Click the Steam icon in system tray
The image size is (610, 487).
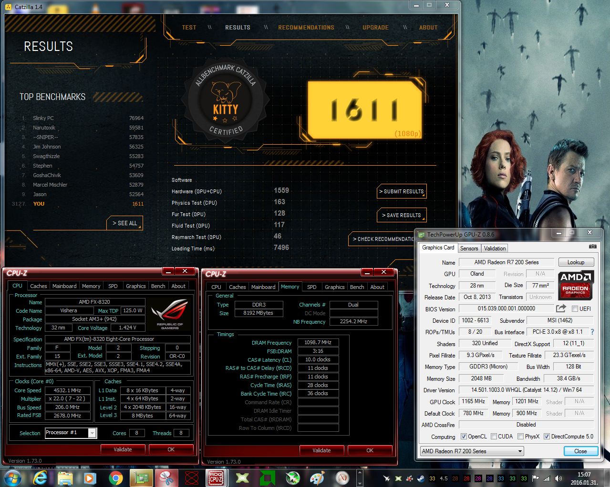point(421,478)
